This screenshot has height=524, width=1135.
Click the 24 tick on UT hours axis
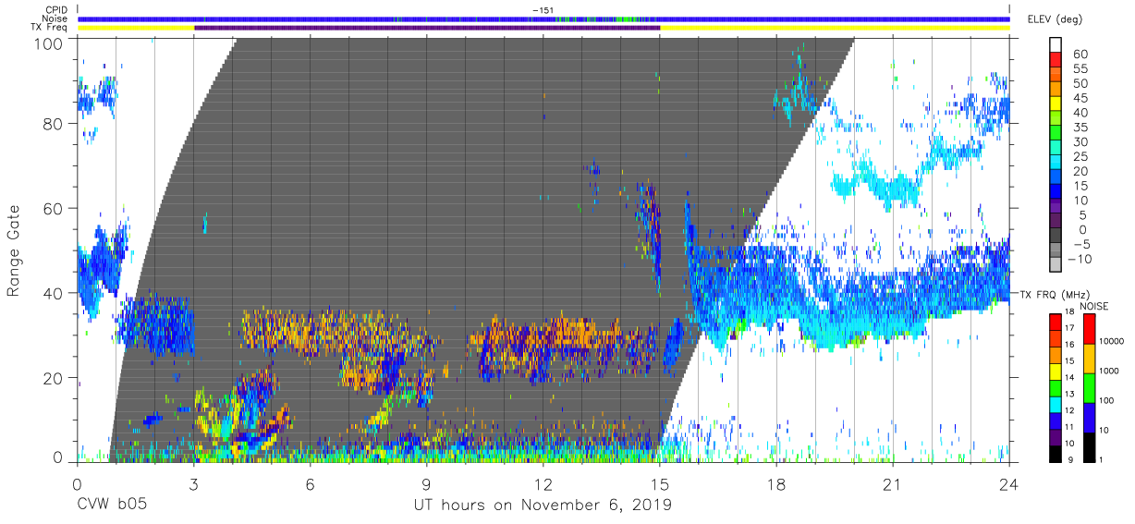1009,484
